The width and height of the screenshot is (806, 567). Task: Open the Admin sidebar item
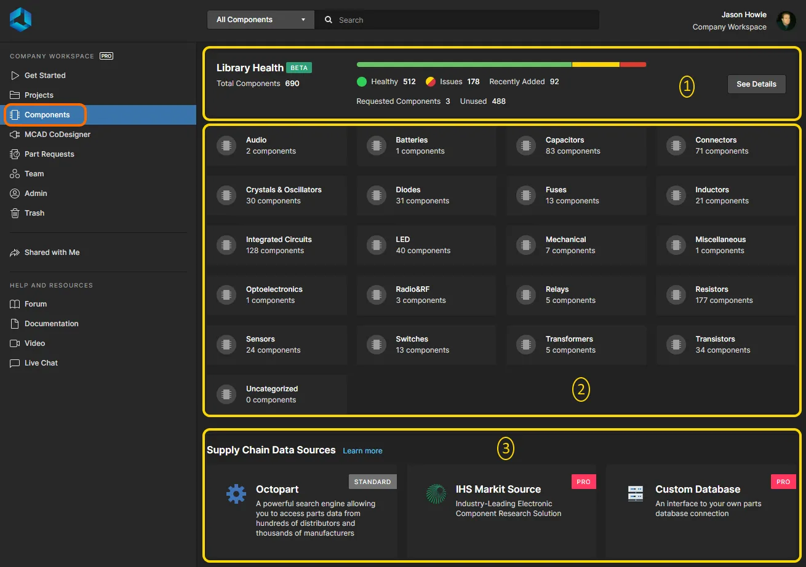coord(98,194)
